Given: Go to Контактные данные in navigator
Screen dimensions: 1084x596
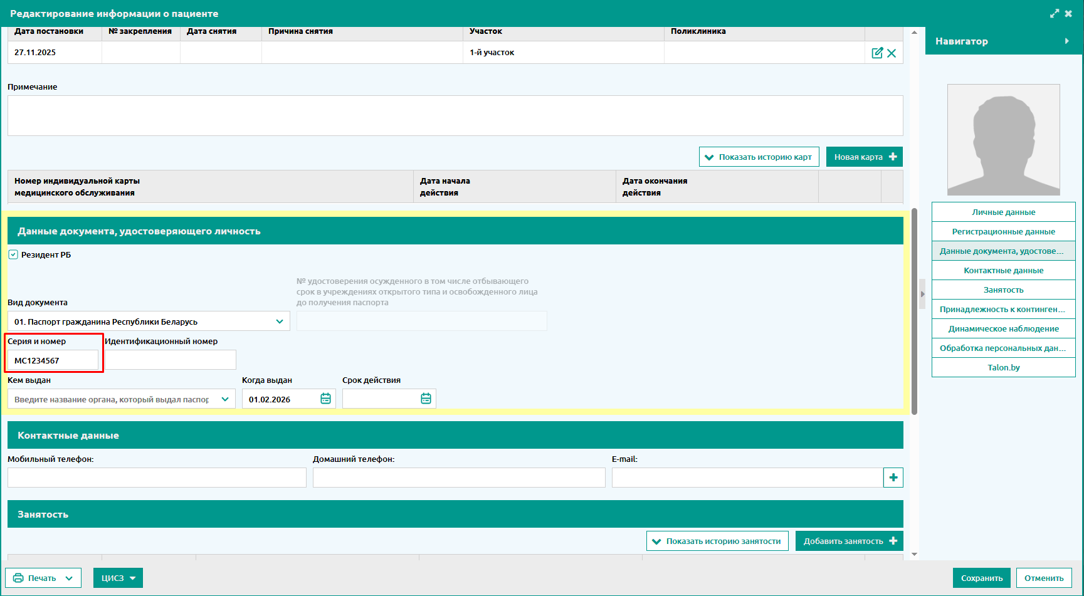Looking at the screenshot, I should coord(1003,271).
